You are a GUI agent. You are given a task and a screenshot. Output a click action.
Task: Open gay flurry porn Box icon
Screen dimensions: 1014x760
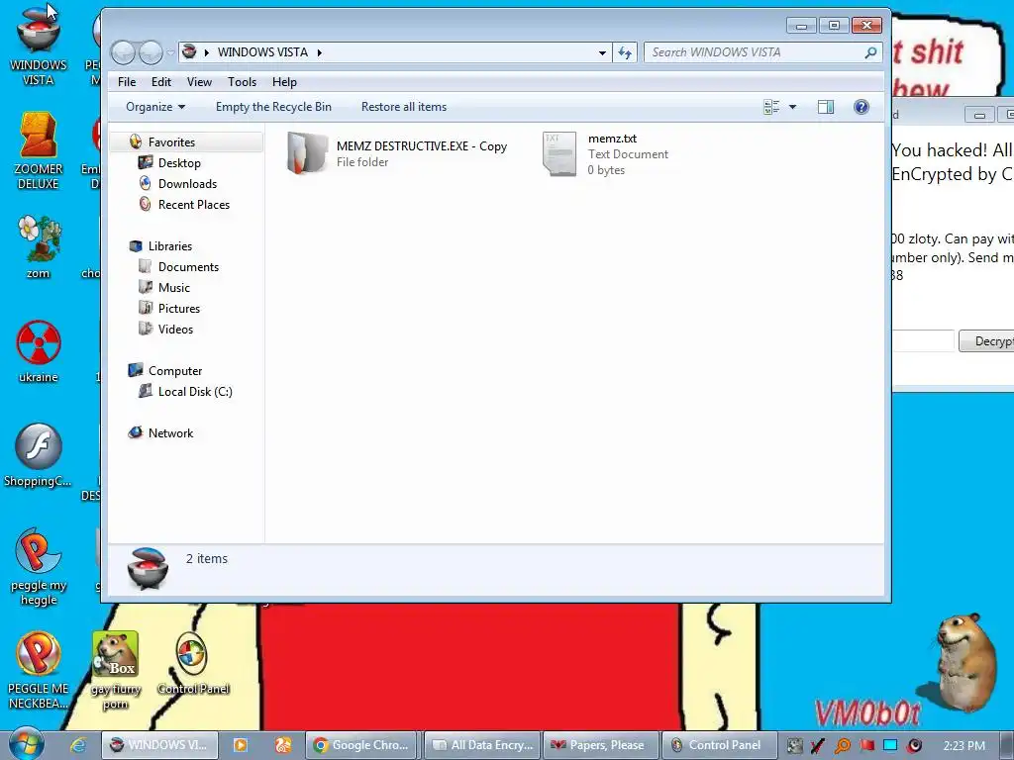click(x=116, y=670)
